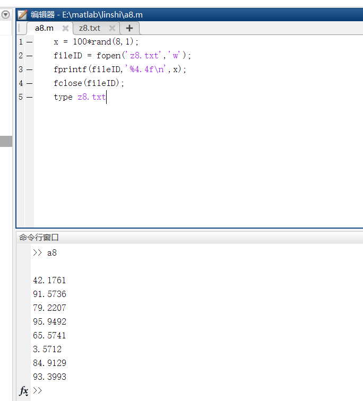Screen dimensions: 363x401
Task: Click the editor title bar path E:\matlab\linshi\a8.m
Action: coord(102,15)
